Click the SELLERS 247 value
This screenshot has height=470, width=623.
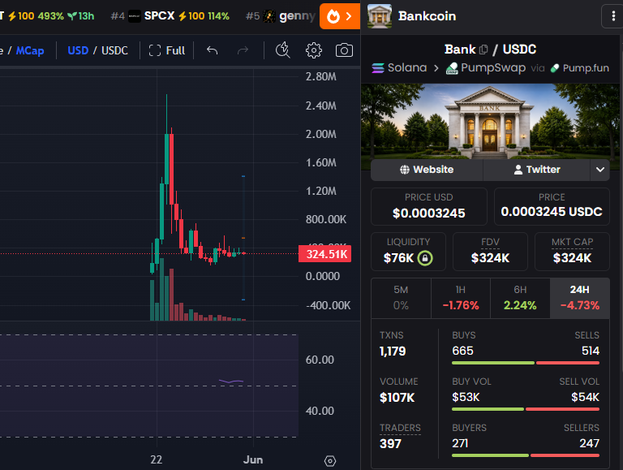click(589, 443)
